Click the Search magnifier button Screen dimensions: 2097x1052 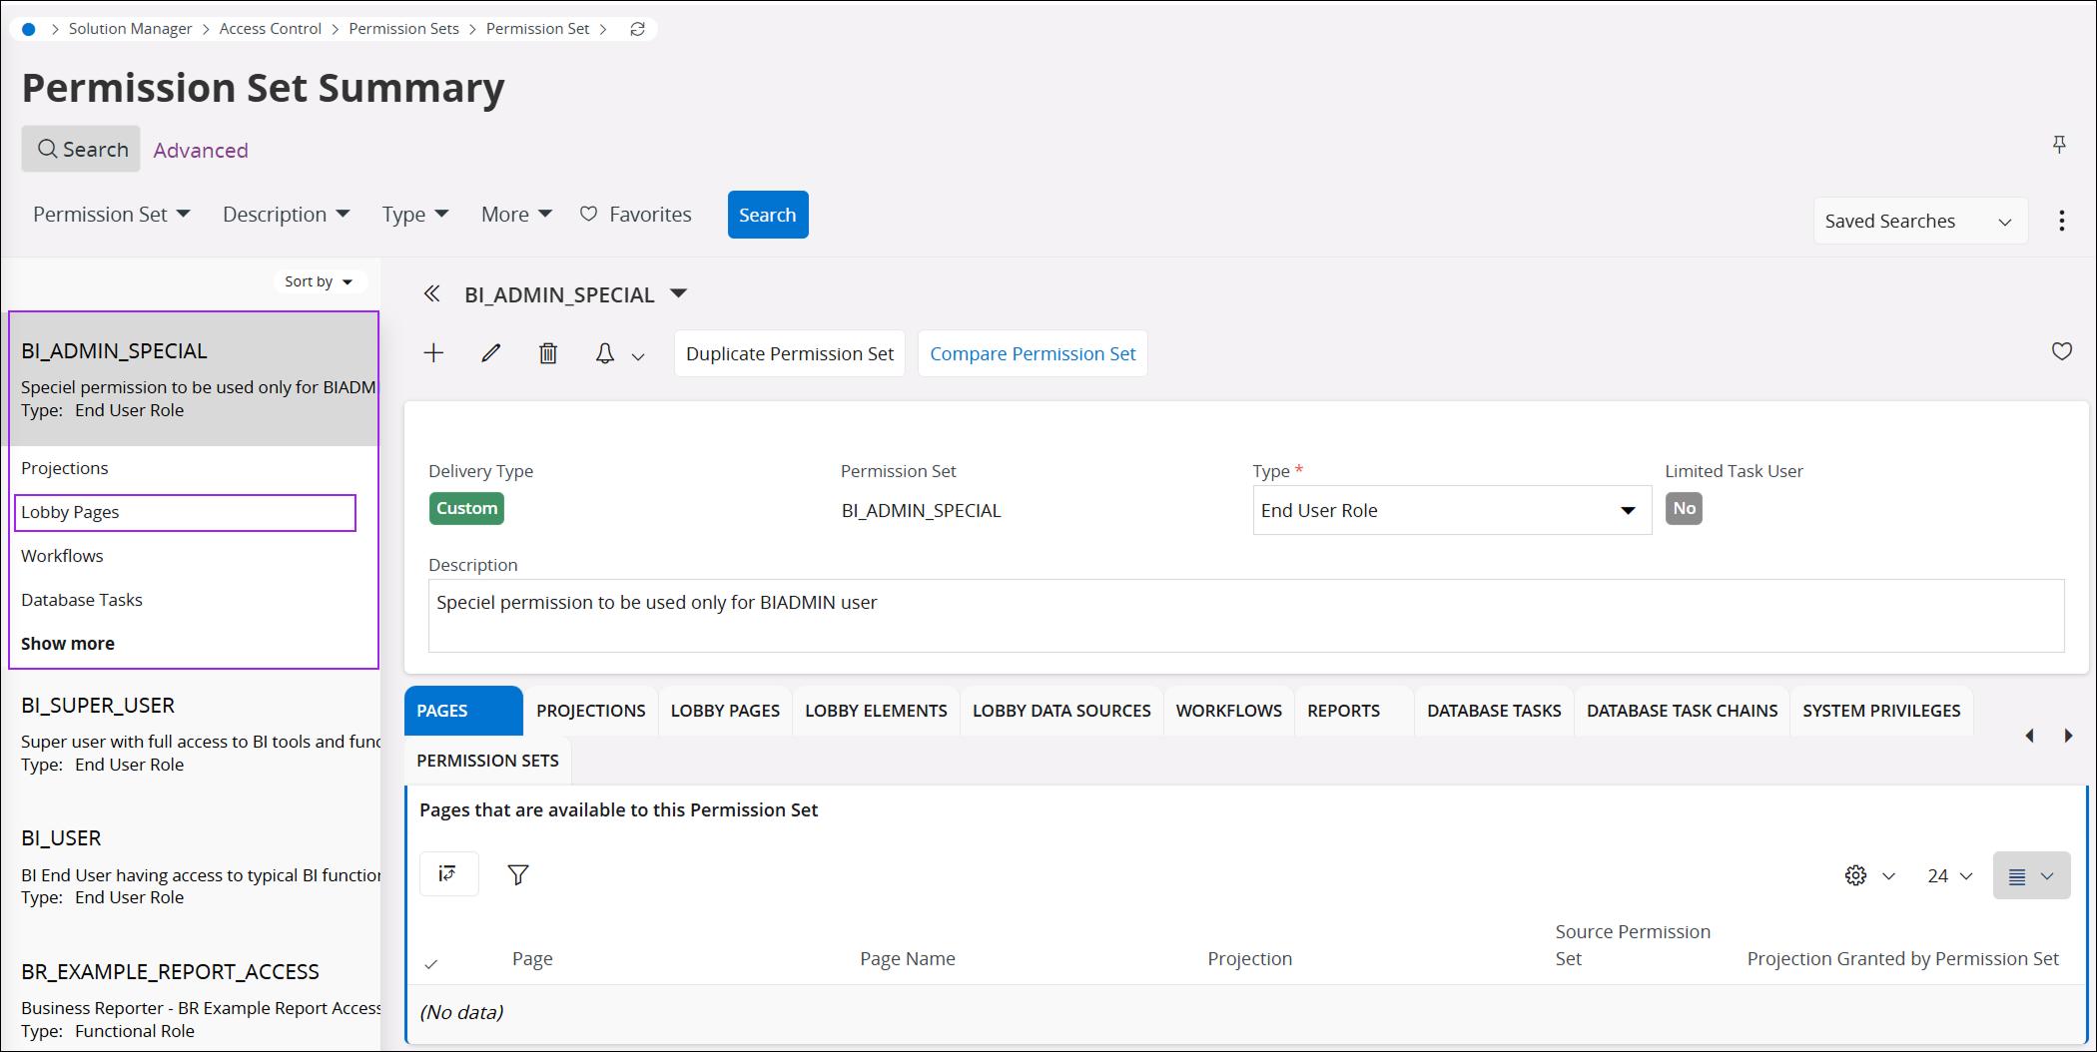point(81,149)
